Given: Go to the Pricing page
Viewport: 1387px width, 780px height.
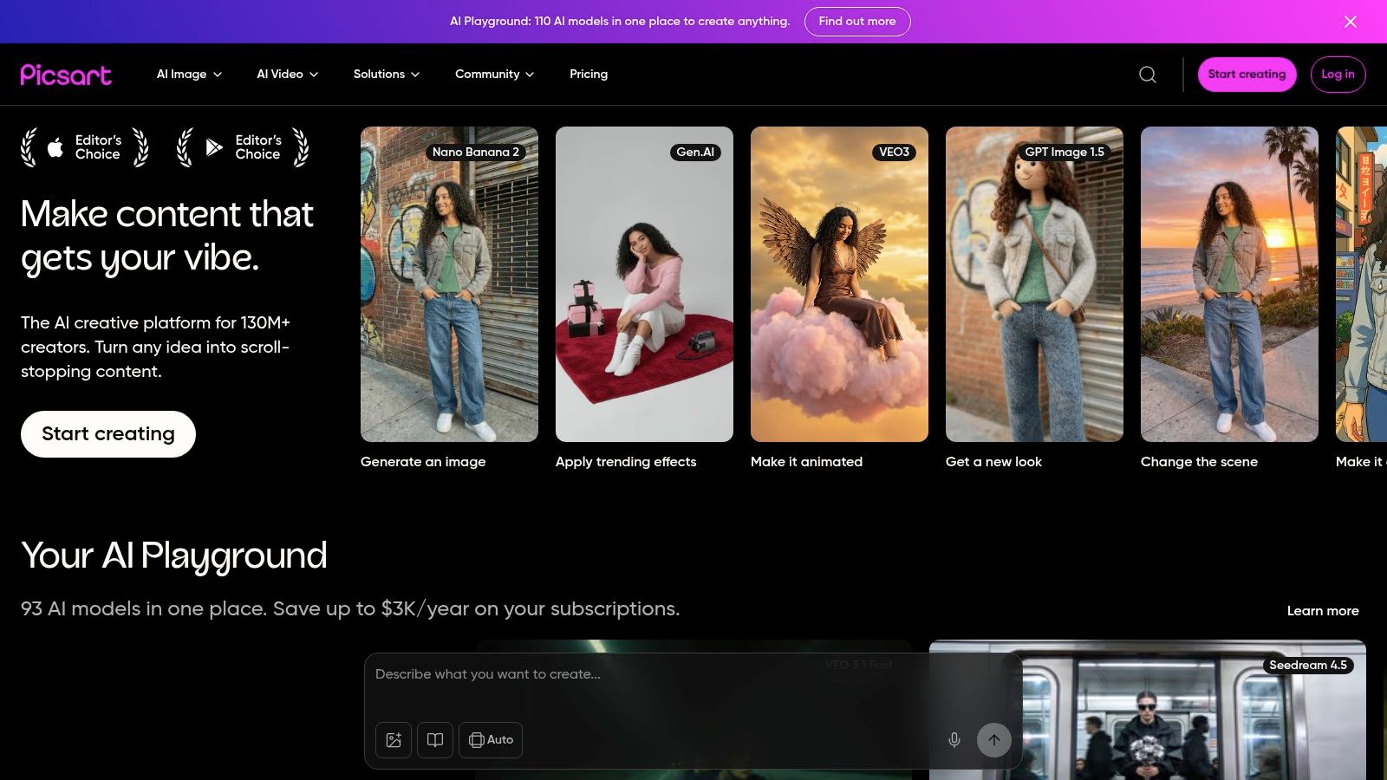Looking at the screenshot, I should click(x=589, y=75).
